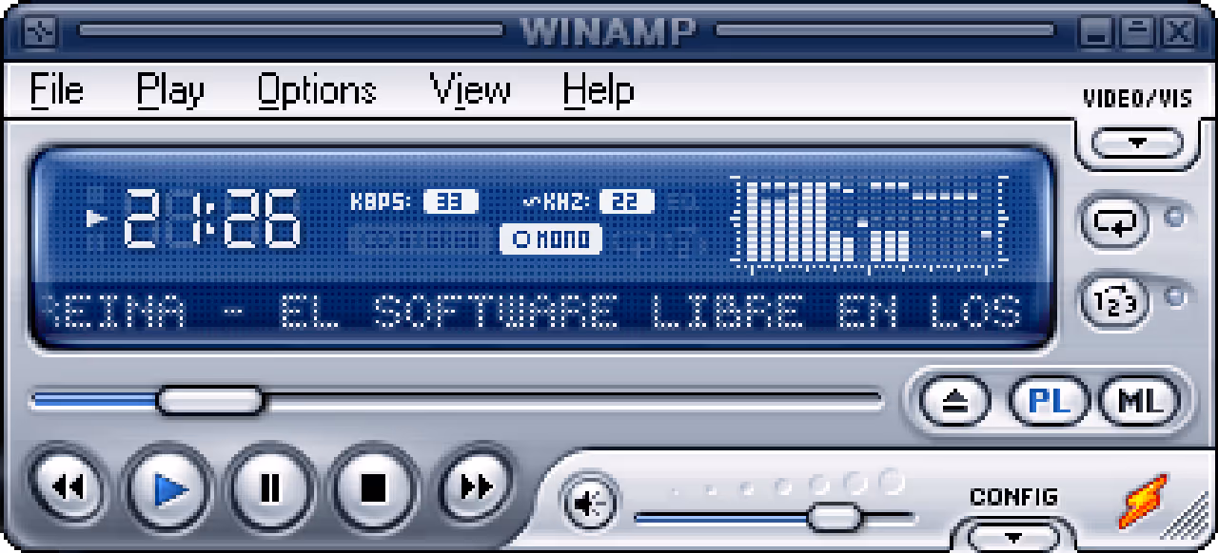
Task: Open the Options menu
Action: pos(317,90)
